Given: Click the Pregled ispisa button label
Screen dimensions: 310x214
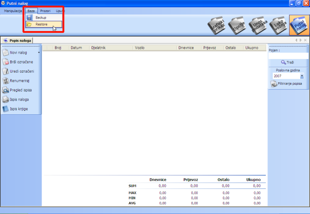Looking at the screenshot, I should pos(21,90).
